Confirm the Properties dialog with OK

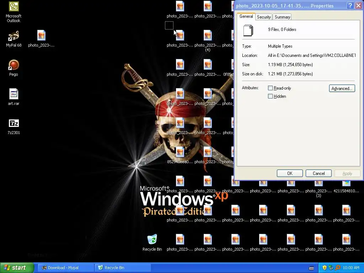point(290,173)
